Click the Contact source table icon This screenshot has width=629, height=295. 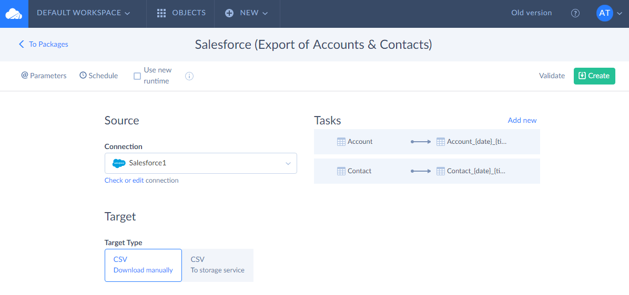coord(341,171)
